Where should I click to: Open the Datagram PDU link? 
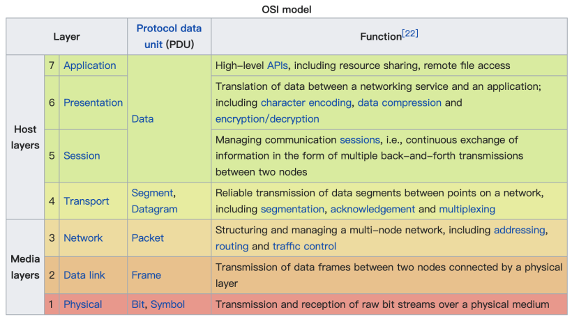(154, 209)
